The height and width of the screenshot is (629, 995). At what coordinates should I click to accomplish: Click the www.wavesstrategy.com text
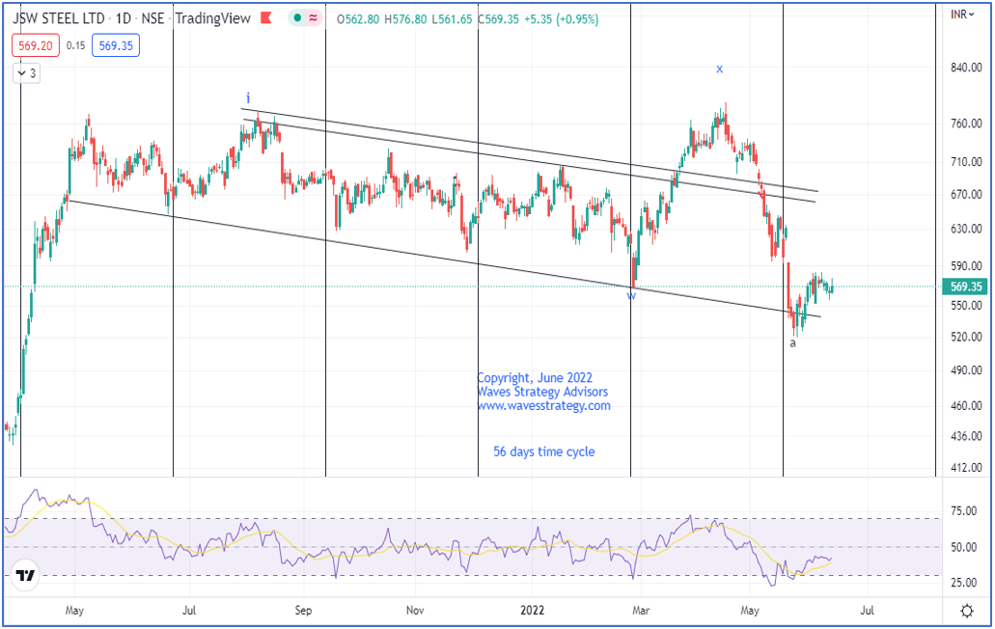tap(543, 406)
